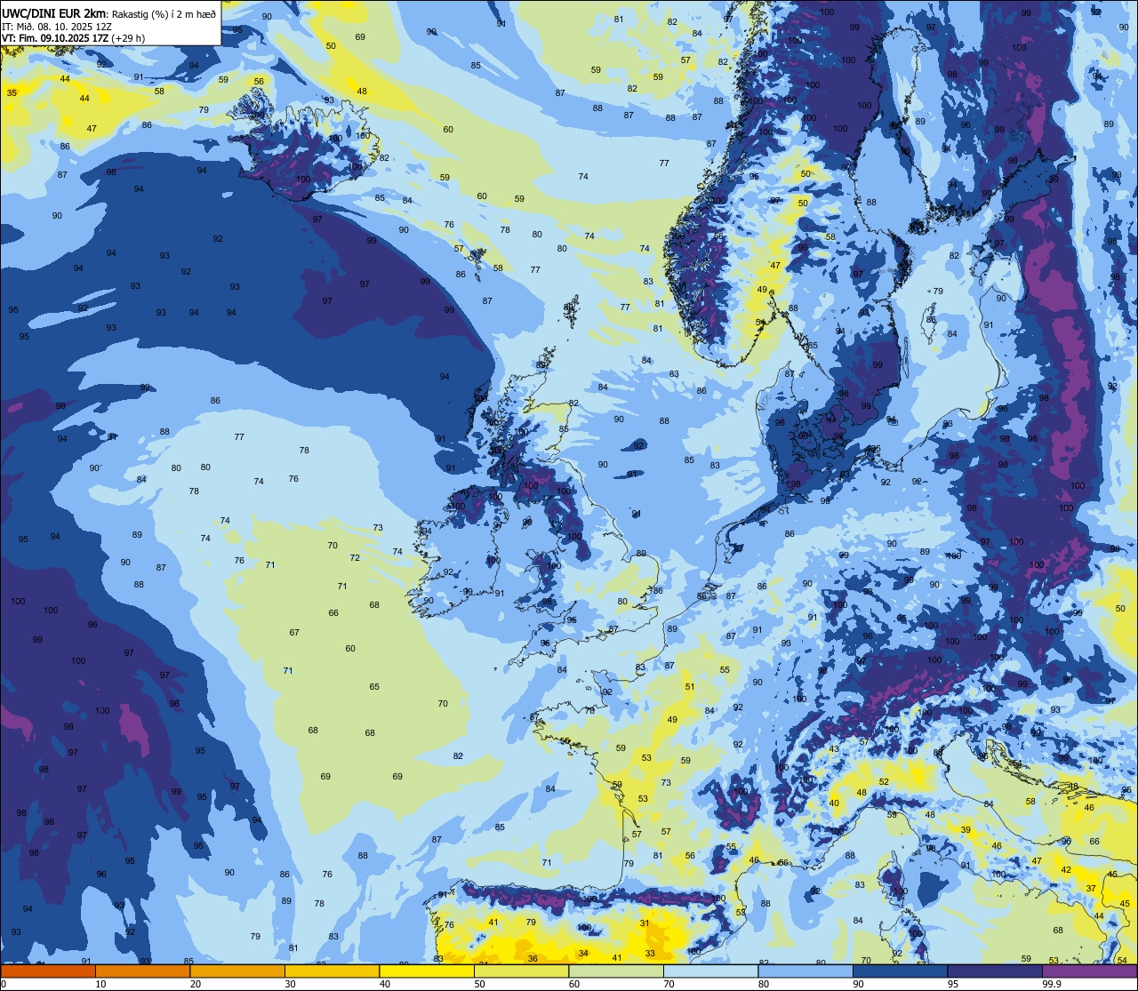Click the '72' humidity value west of Ireland
The height and width of the screenshot is (991, 1138).
(355, 557)
